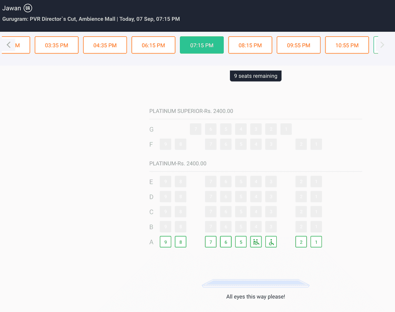Open the 09:55 PM showtime
The height and width of the screenshot is (312, 395).
299,45
